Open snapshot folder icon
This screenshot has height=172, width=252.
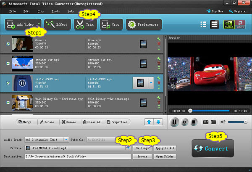click(214, 122)
